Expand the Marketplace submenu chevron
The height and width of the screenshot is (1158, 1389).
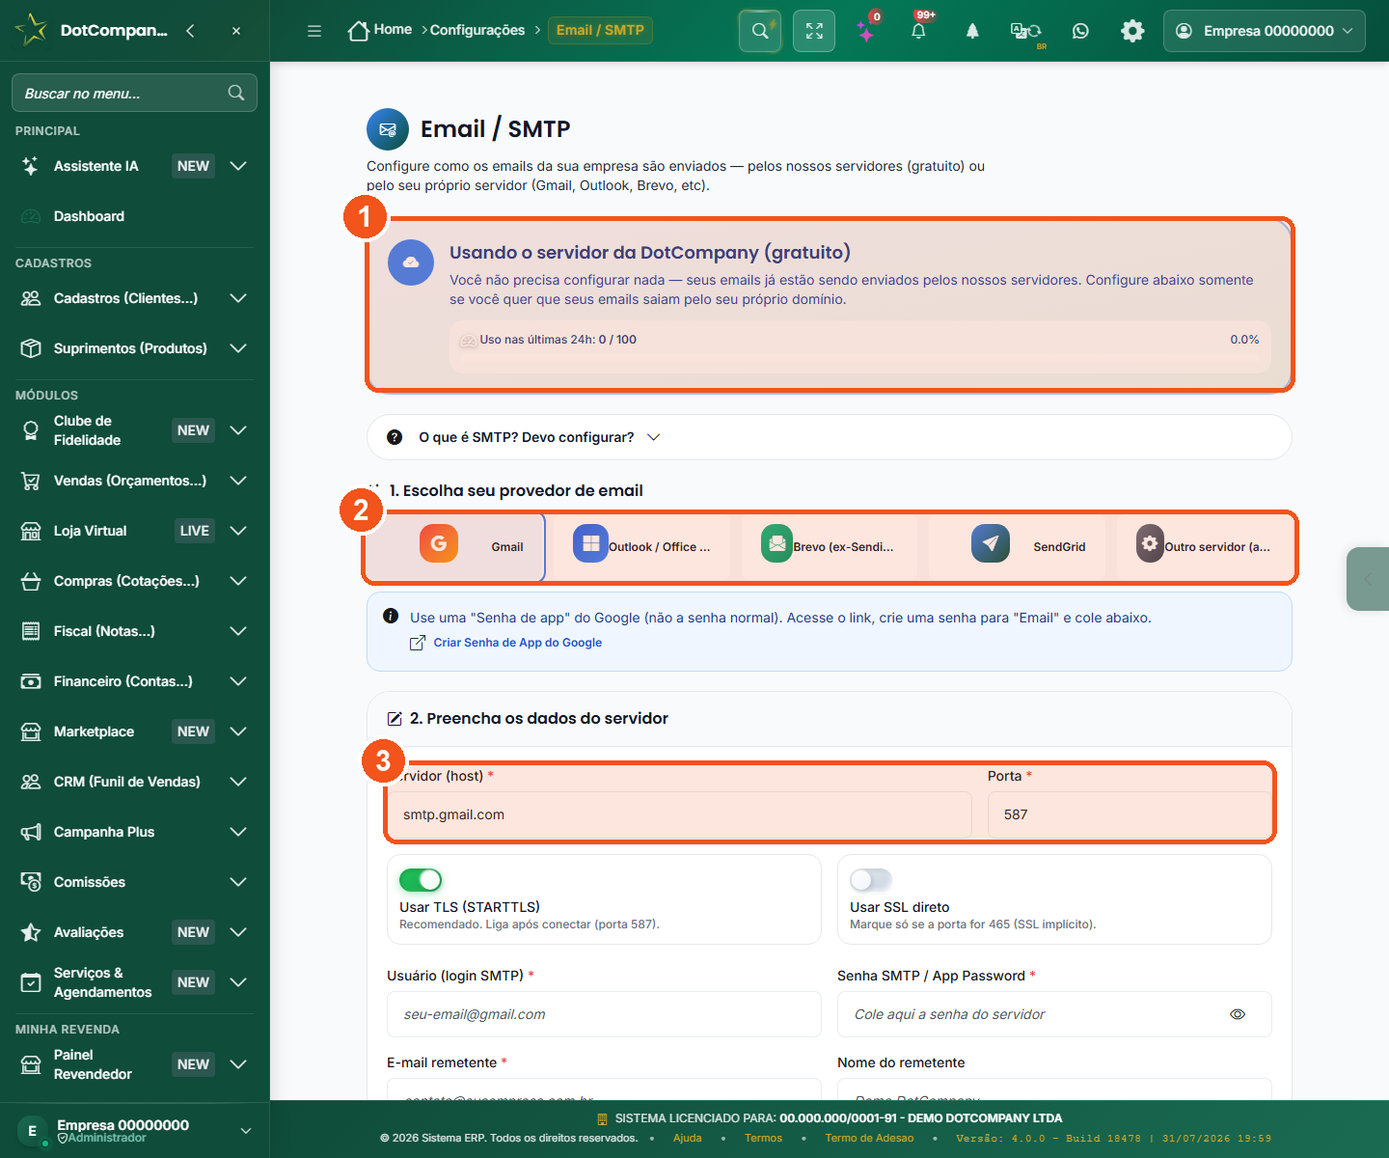click(x=238, y=731)
